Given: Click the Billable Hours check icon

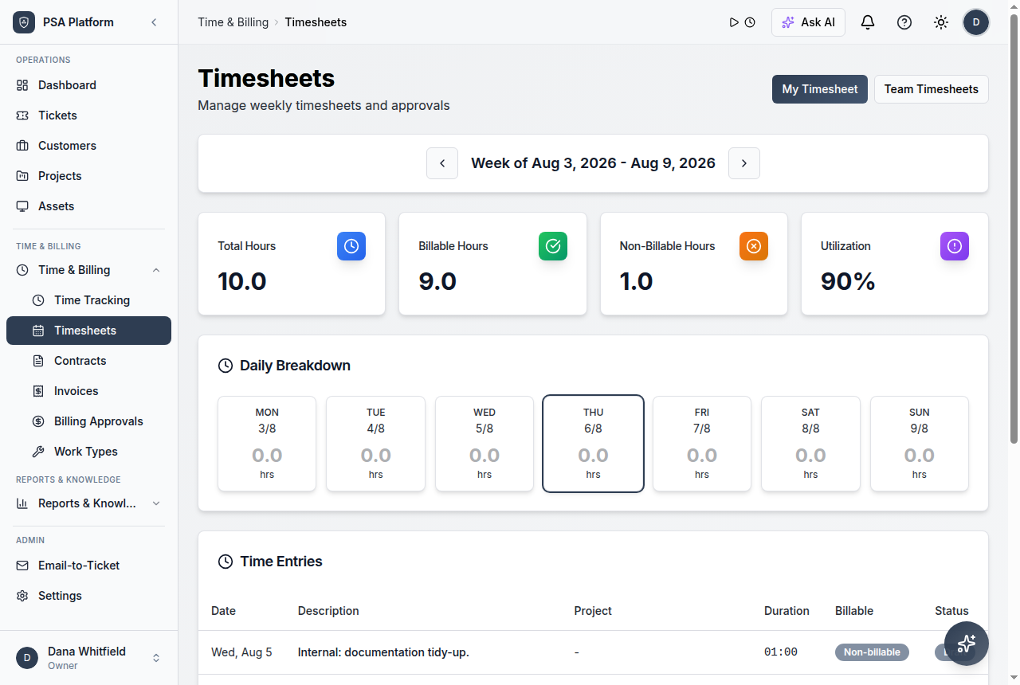Looking at the screenshot, I should point(553,246).
